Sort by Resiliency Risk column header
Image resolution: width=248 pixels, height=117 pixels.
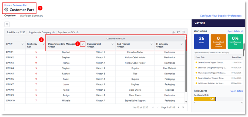point(32,45)
